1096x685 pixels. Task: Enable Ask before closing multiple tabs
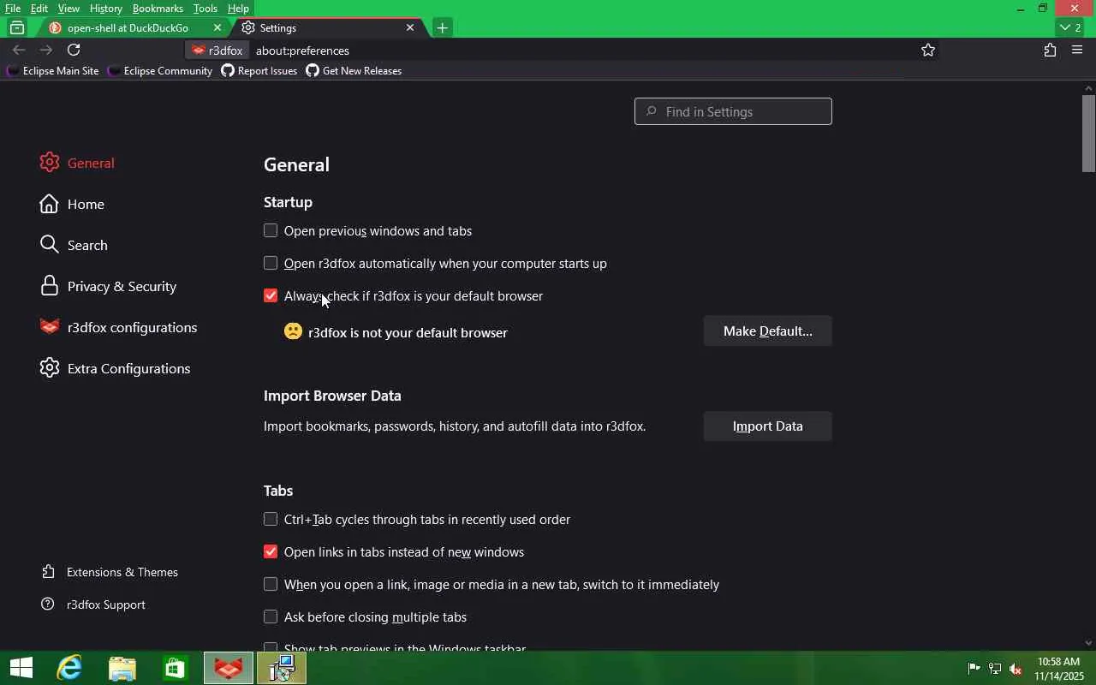271,616
